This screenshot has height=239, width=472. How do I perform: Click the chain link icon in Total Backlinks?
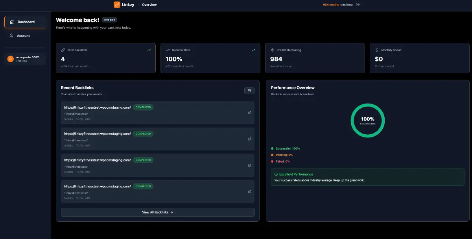63,50
